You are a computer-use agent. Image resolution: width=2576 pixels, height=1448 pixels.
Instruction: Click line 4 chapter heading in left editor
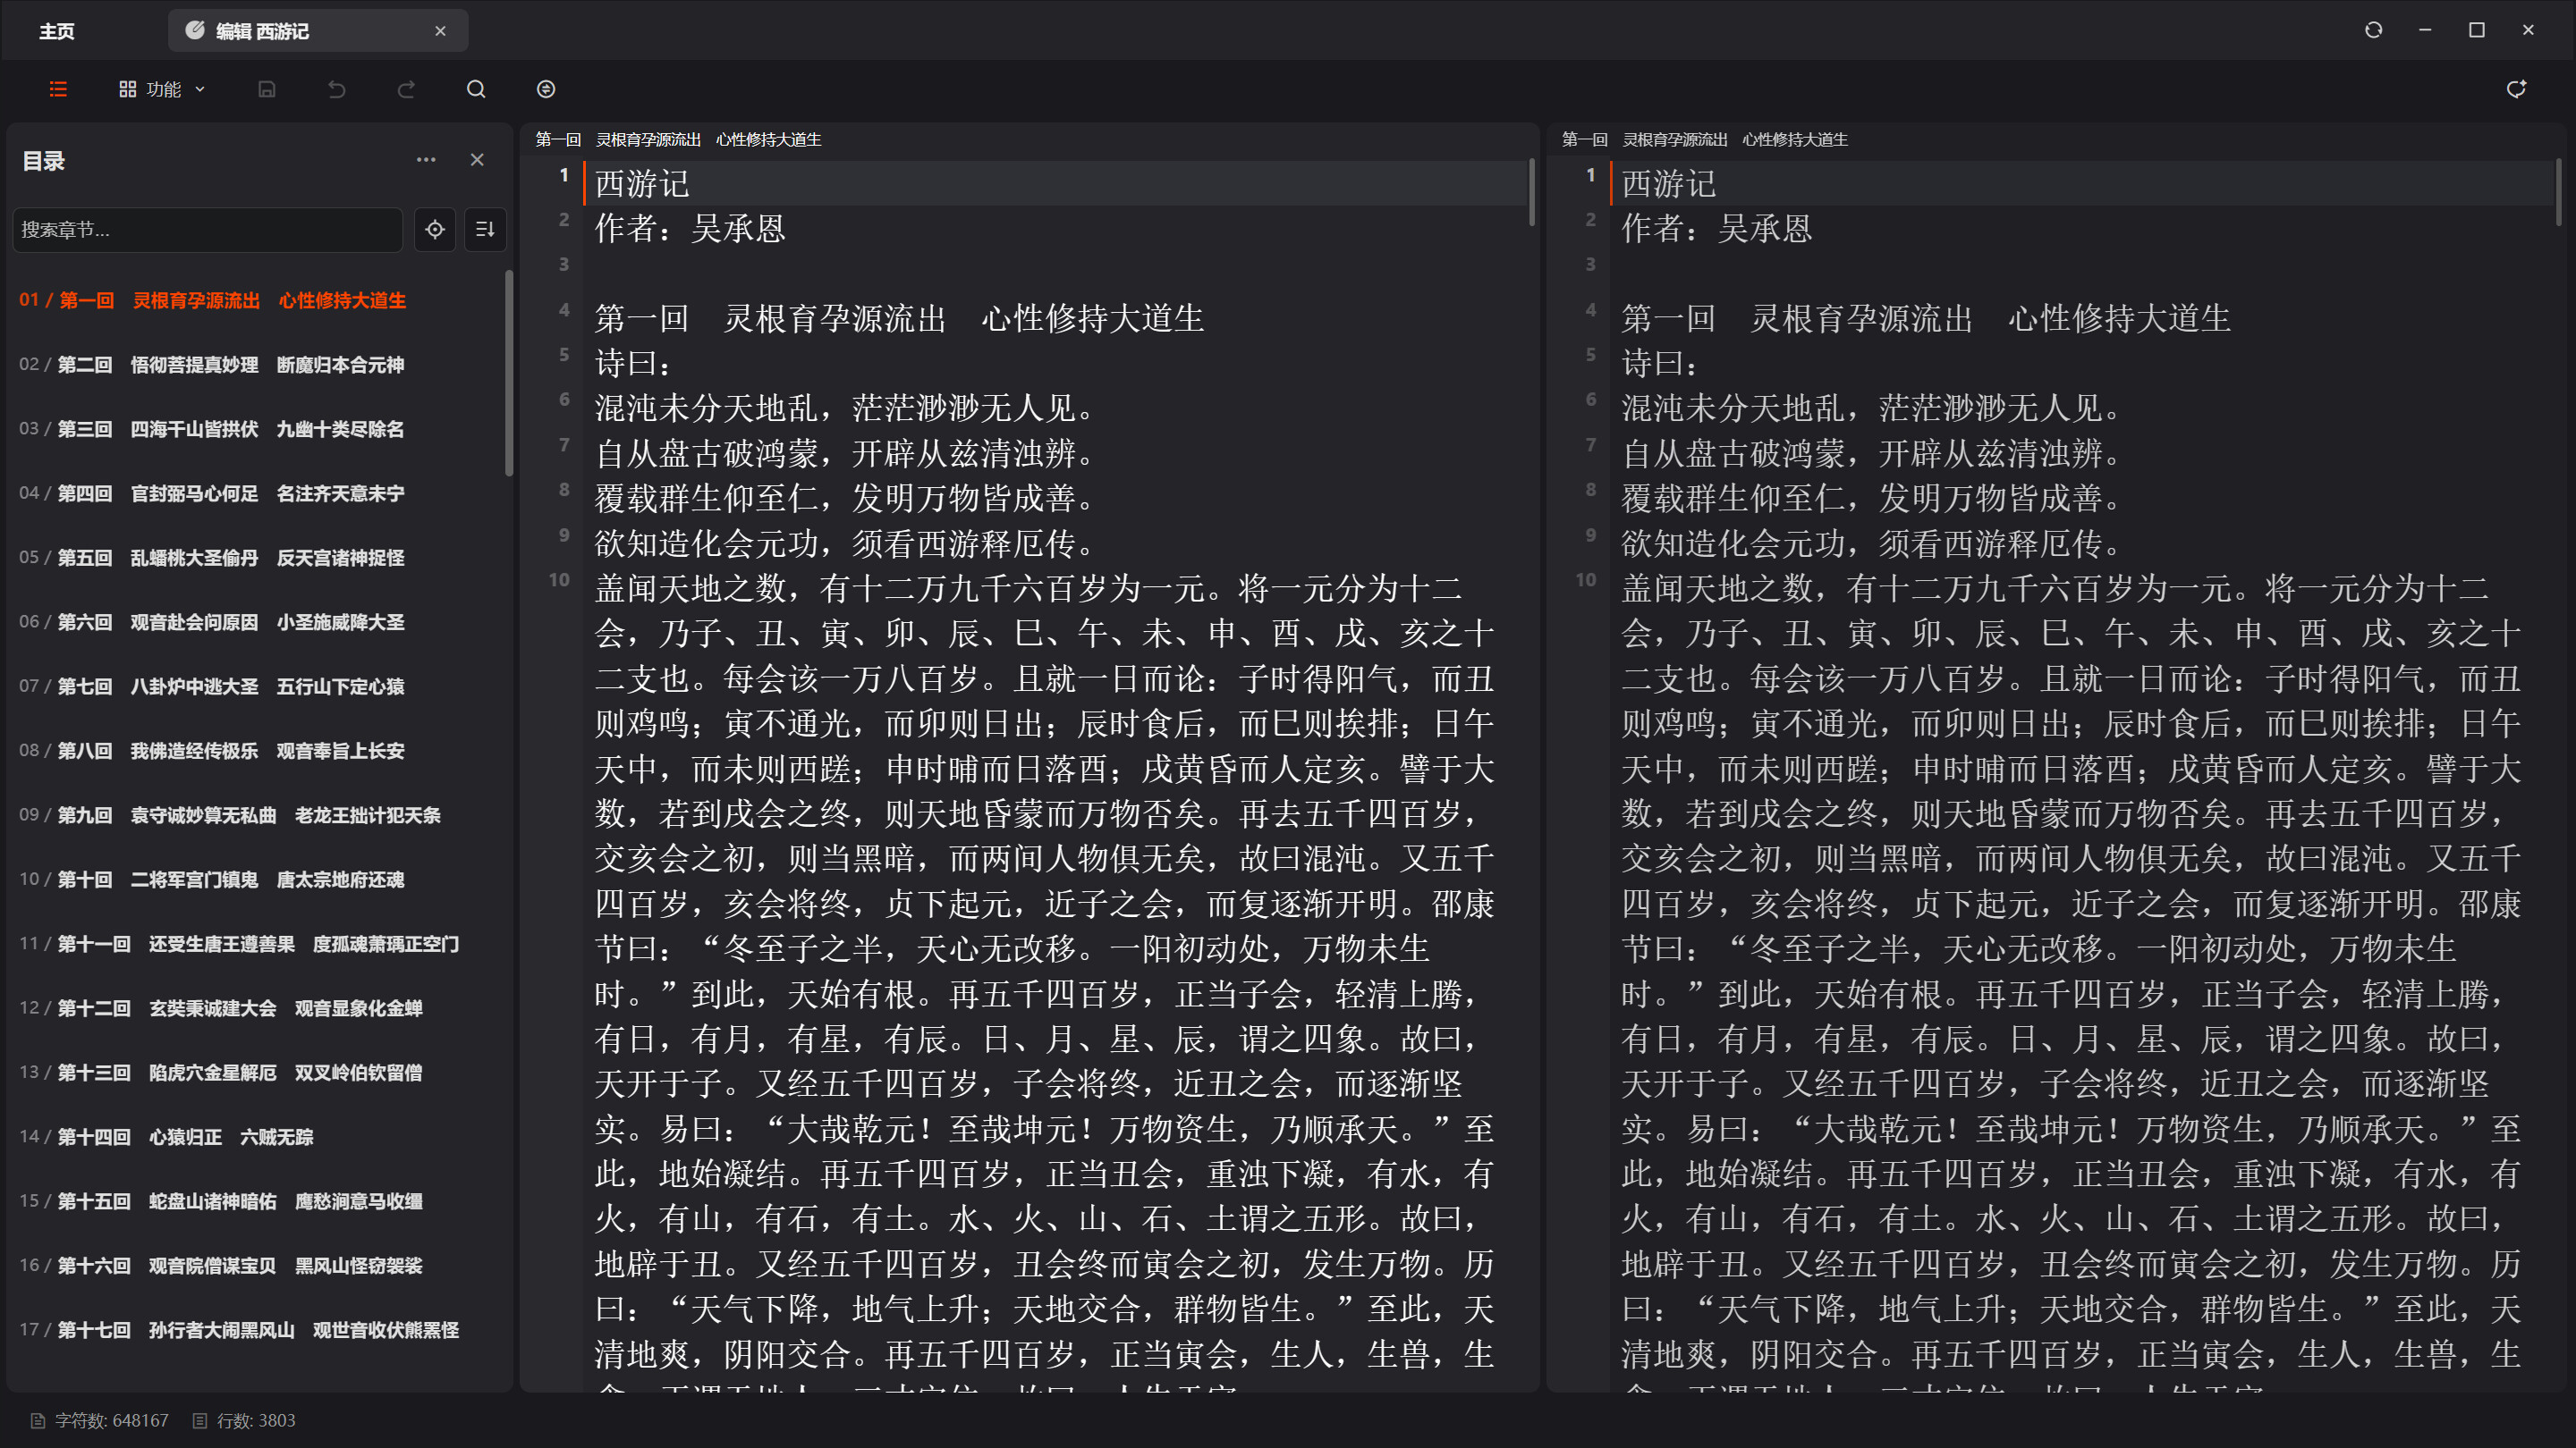point(899,319)
